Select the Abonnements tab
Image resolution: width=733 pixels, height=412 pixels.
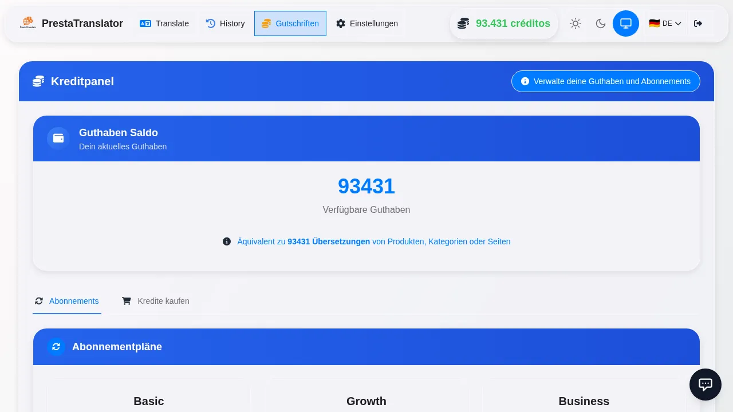67,301
